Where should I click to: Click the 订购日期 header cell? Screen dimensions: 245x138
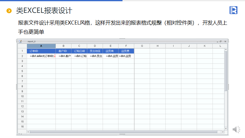point(79,51)
